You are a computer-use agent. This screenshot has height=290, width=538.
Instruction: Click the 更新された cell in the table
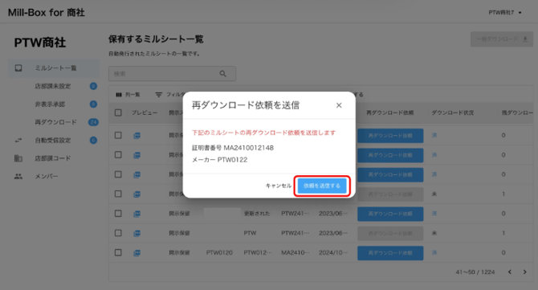[257, 214]
